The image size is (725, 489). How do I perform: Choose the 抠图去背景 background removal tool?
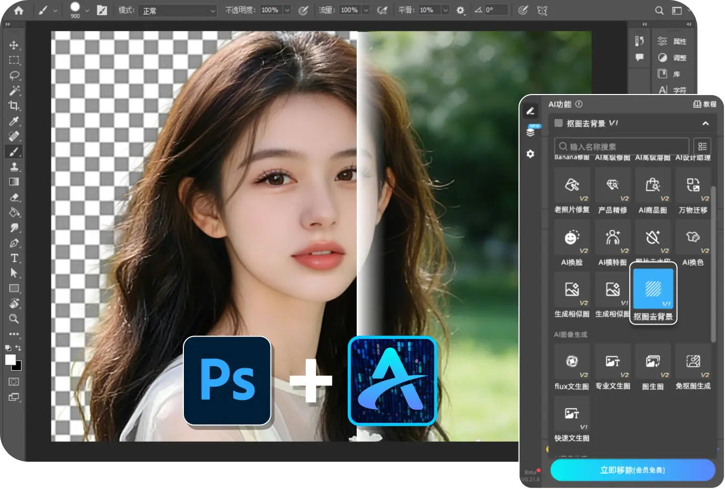(x=653, y=289)
